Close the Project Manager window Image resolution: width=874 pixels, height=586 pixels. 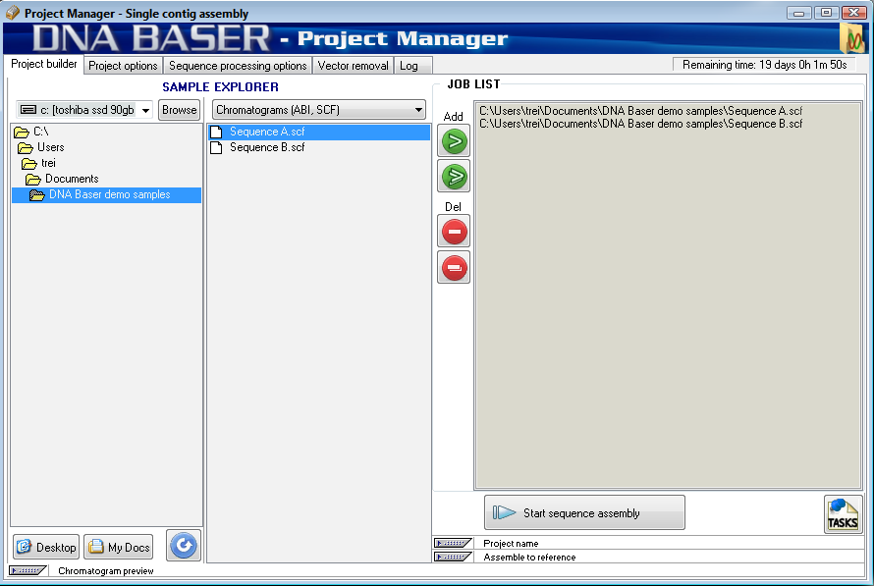[x=853, y=12]
